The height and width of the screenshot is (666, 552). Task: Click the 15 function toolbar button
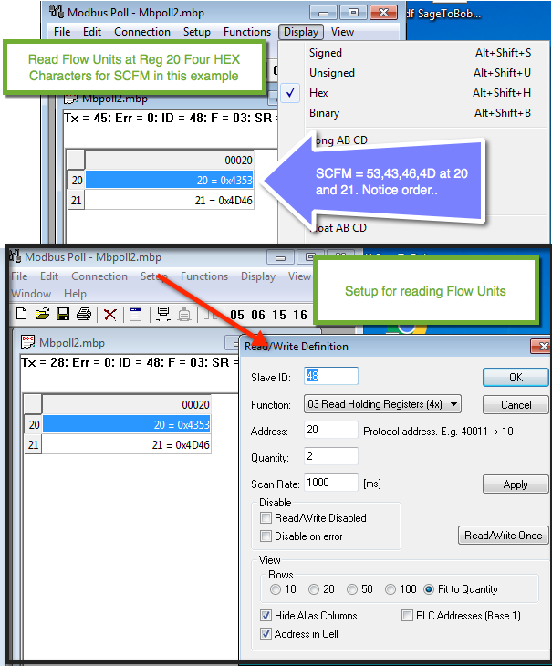(279, 315)
